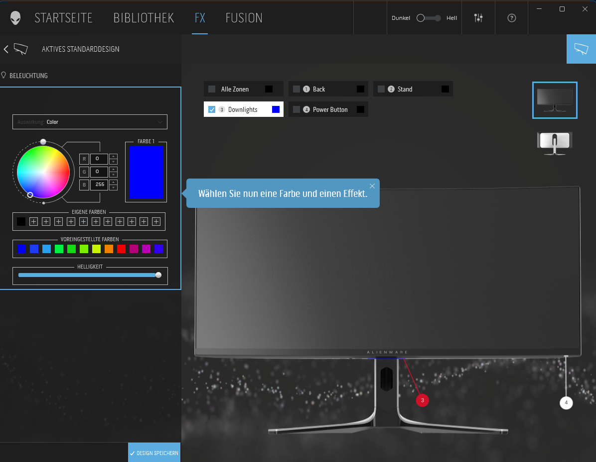Select the rear view monitor thumbnail

555,143
